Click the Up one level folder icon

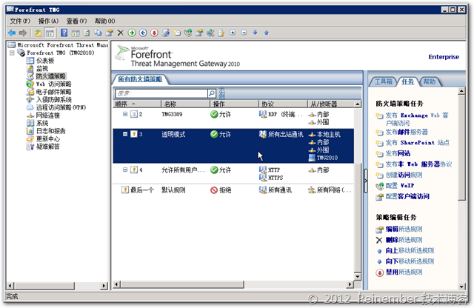pos(38,33)
